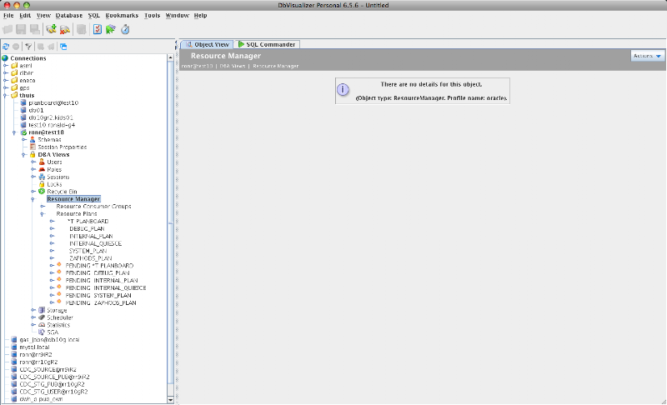
Task: Open the Actions dropdown button
Action: (x=648, y=56)
